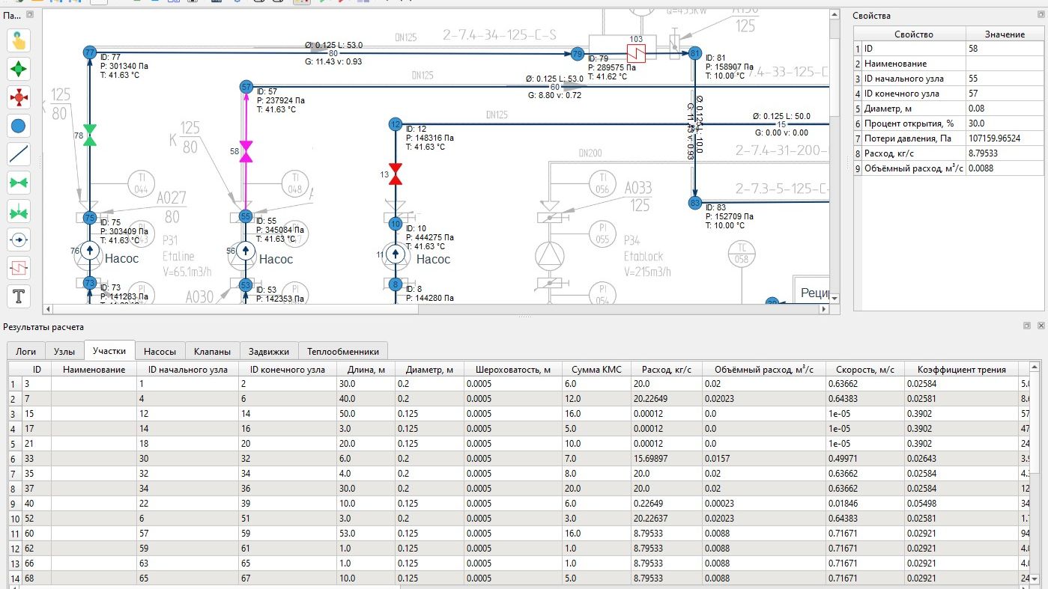The image size is (1048, 589).
Task: Click the canvas vertical scrollbar up arrow
Action: pyautogui.click(x=835, y=14)
